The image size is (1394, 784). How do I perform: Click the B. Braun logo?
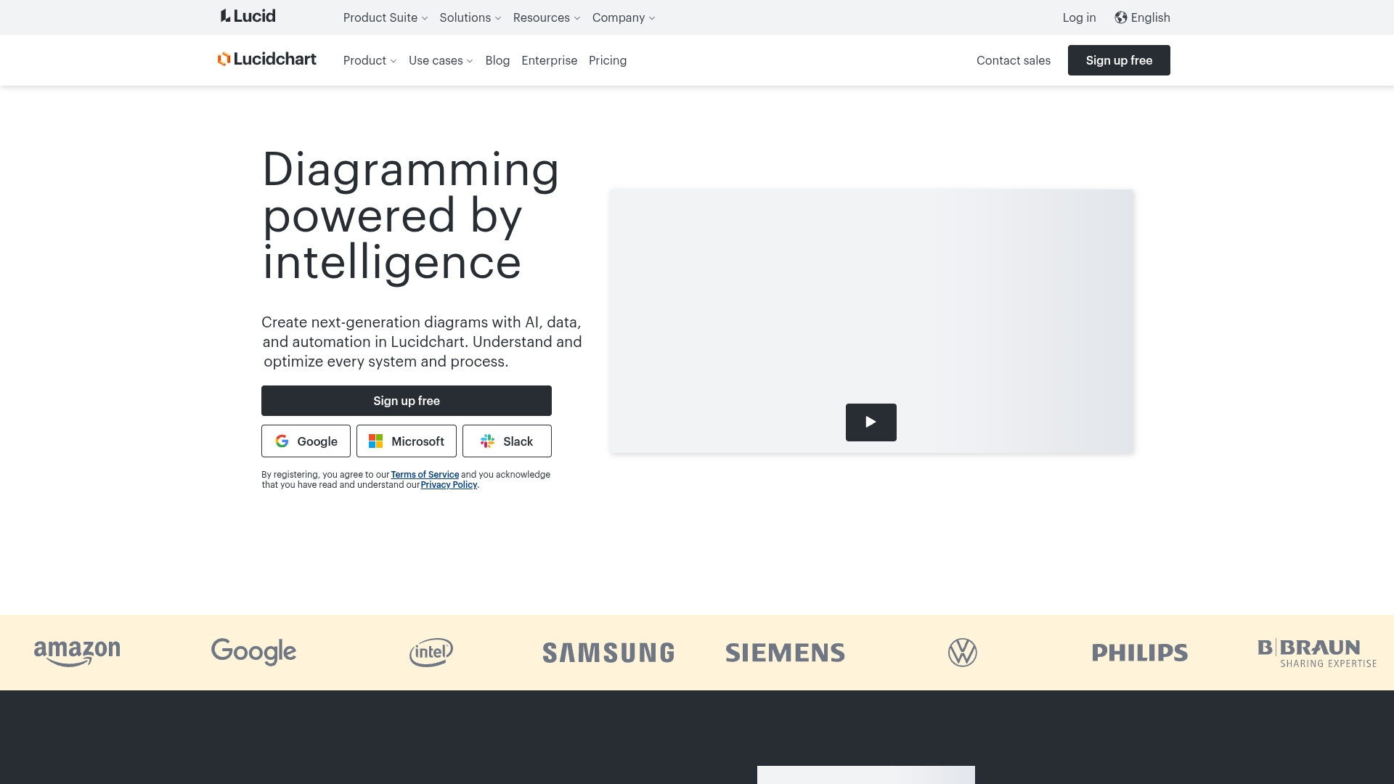pos(1317,653)
